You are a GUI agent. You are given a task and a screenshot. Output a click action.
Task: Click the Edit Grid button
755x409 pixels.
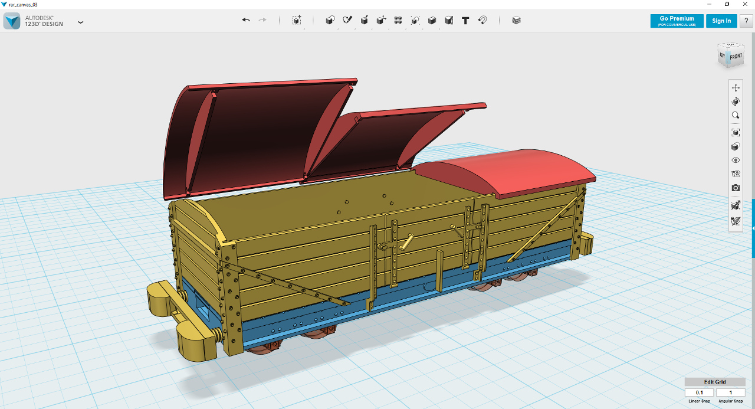coord(715,382)
